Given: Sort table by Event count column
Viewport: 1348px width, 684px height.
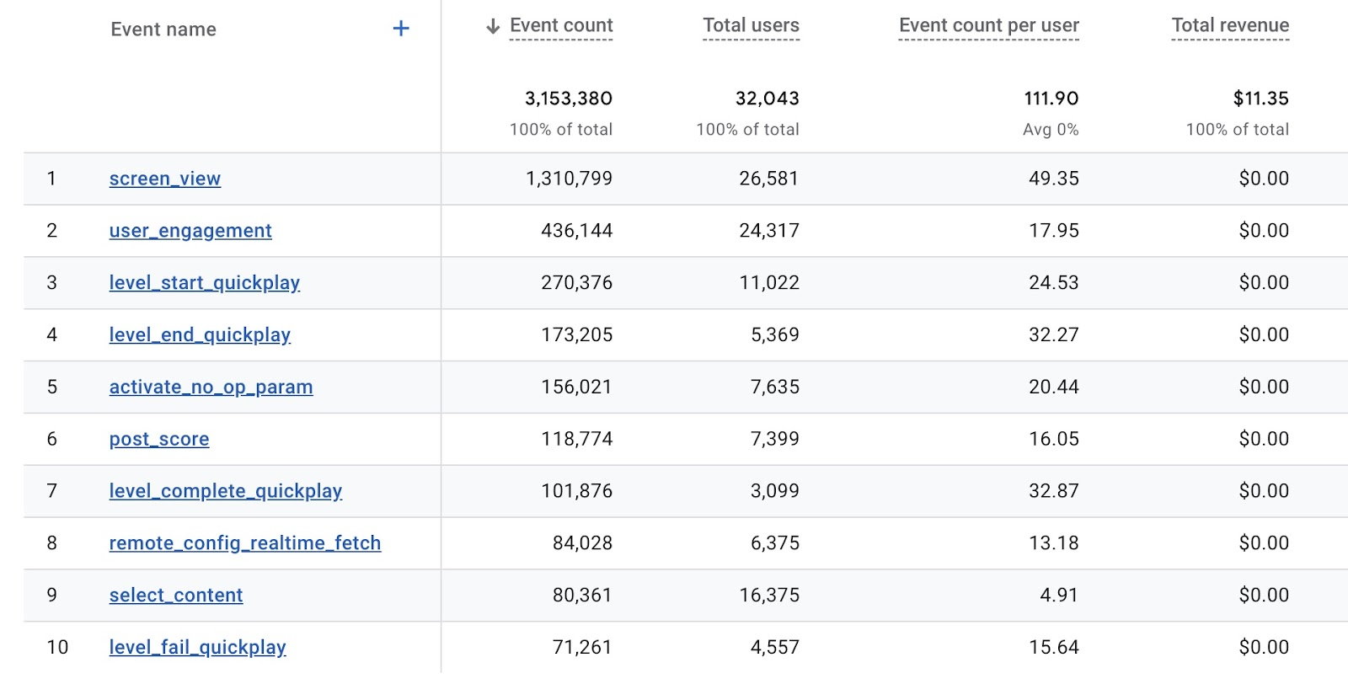Looking at the screenshot, I should [x=561, y=26].
